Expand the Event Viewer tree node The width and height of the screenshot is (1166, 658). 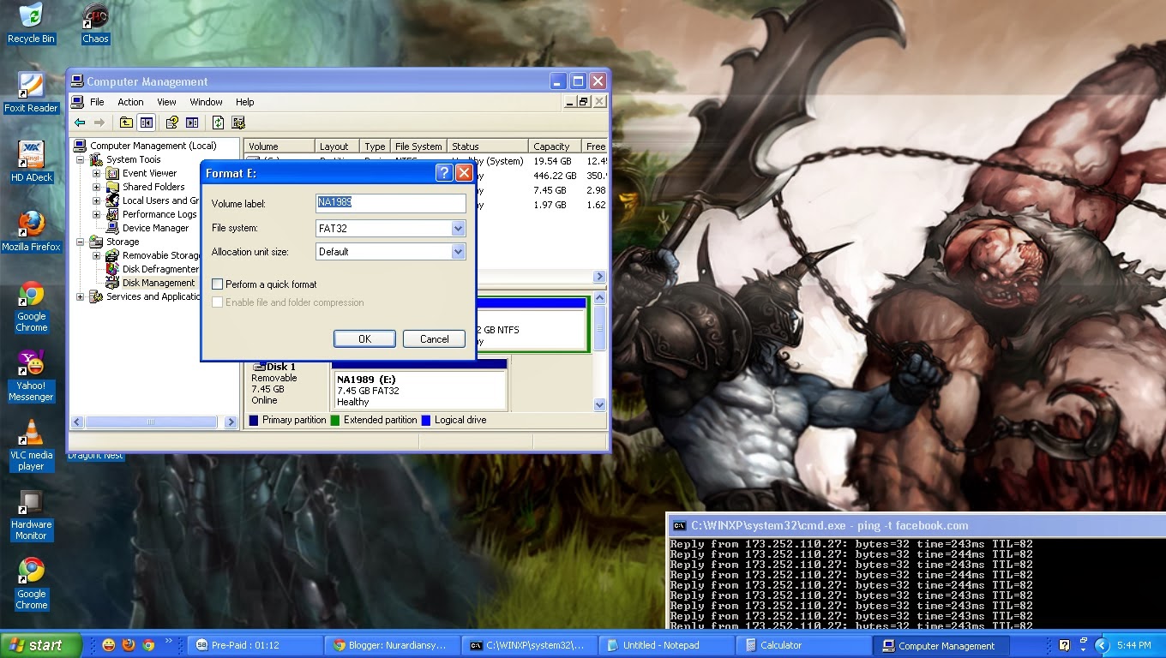point(96,173)
